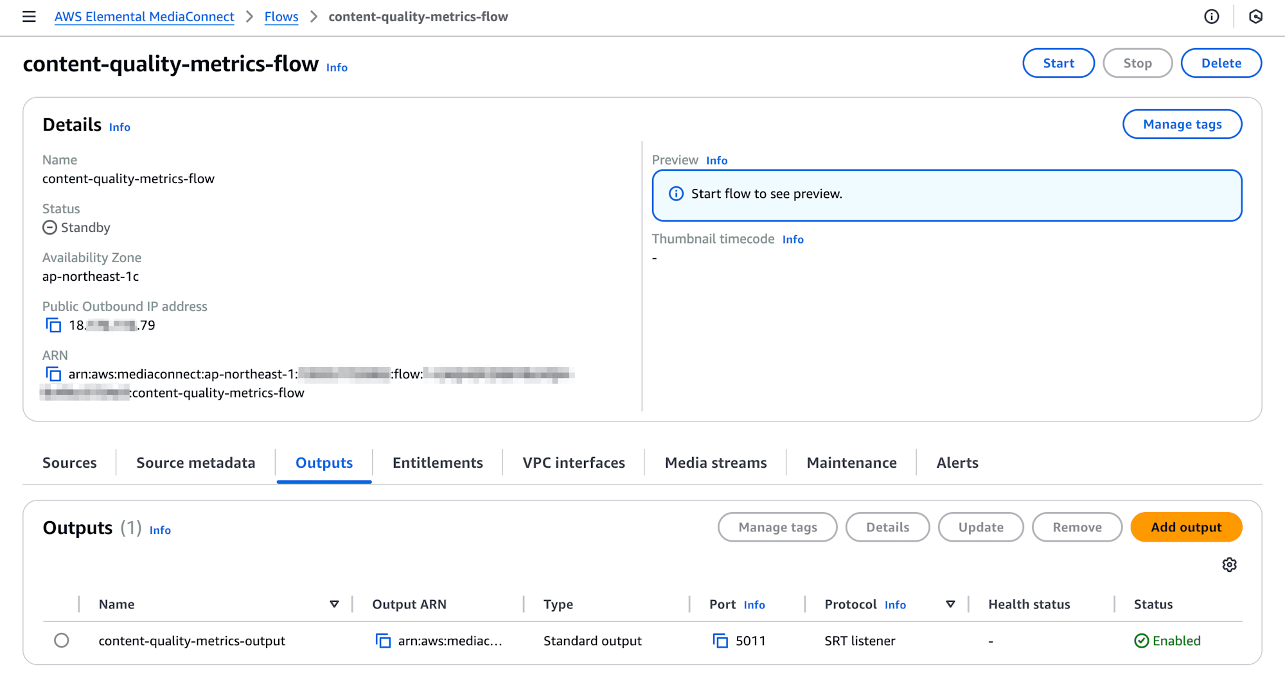Open the VPC interfaces tab

574,463
